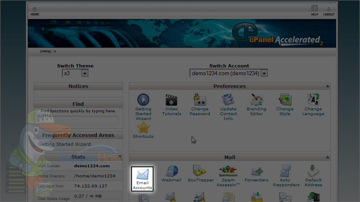Open Default Address
Screen dimensions: 360x202
coord(313,176)
